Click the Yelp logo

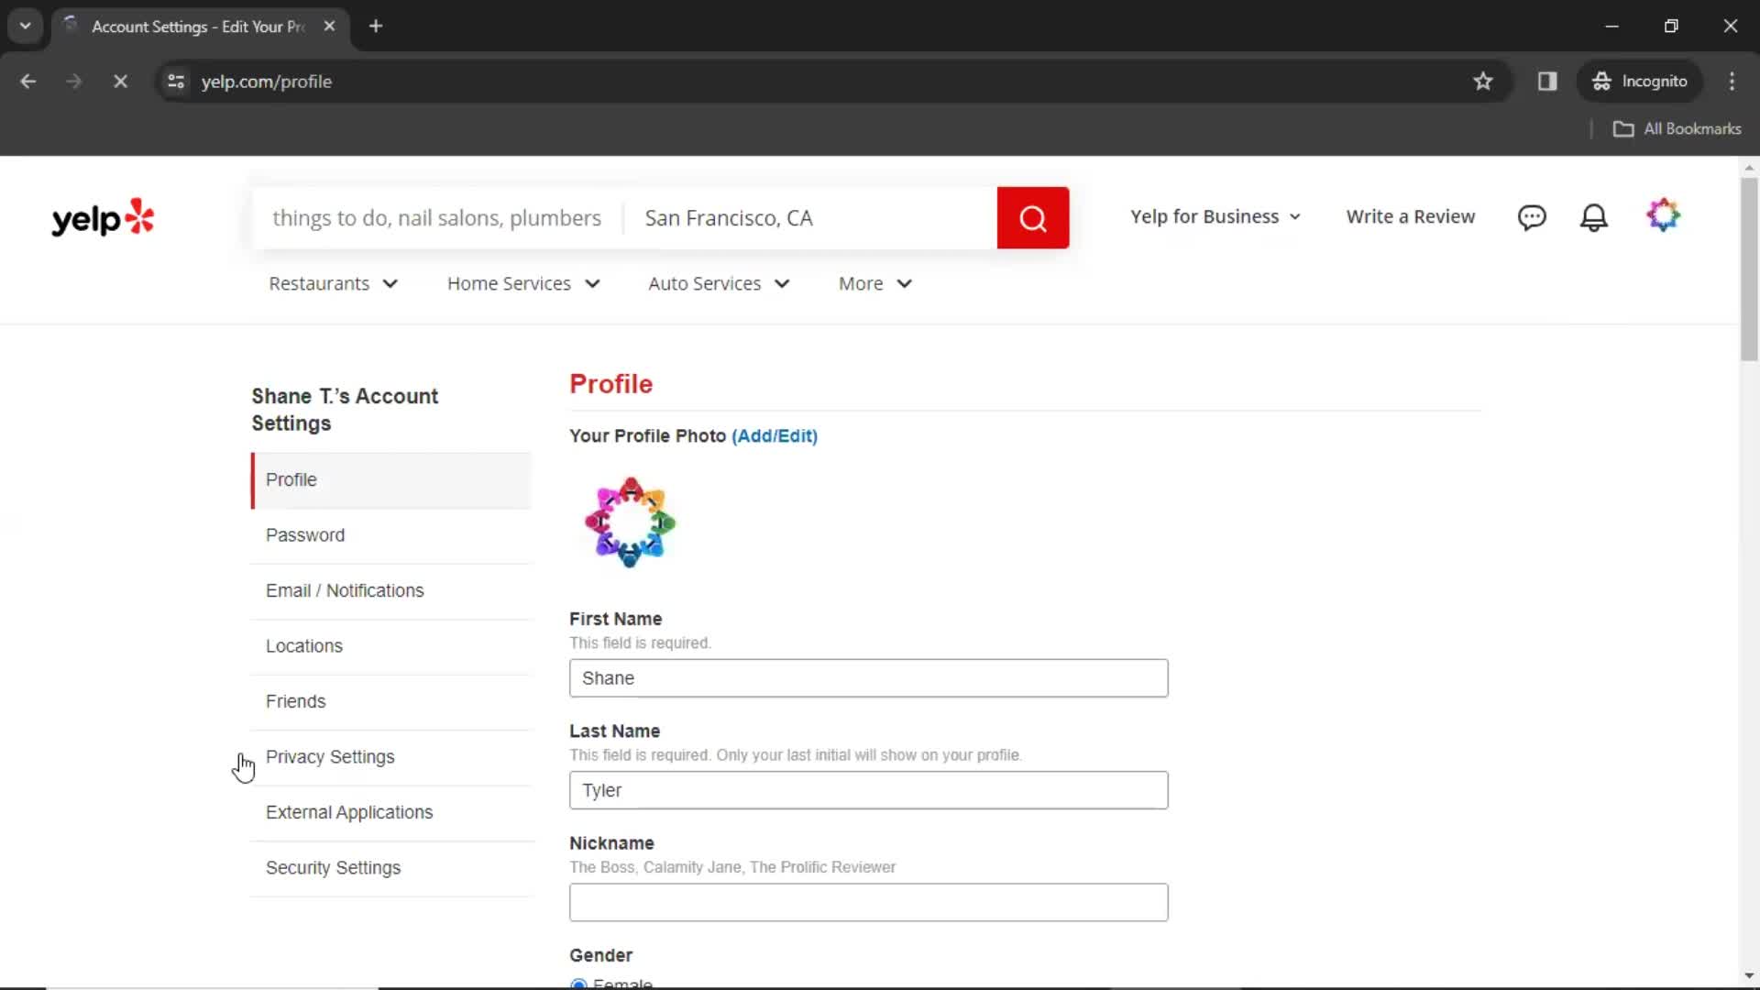click(x=103, y=218)
